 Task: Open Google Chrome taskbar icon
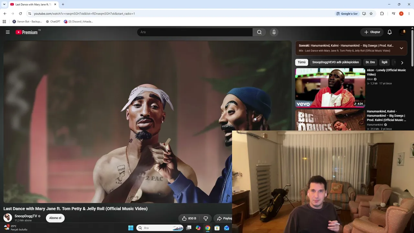208,228
